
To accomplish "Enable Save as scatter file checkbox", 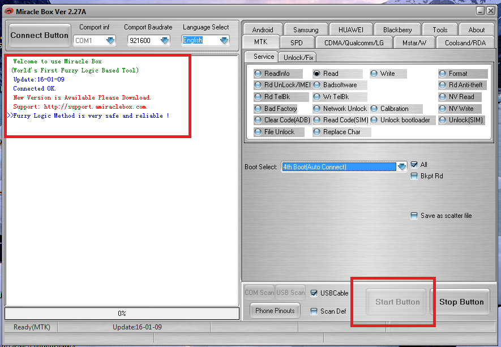I will (x=414, y=216).
